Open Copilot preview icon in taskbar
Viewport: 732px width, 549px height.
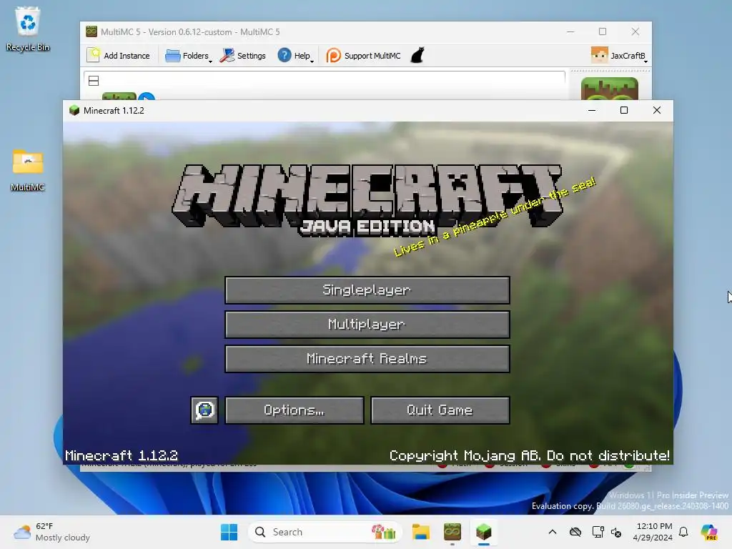709,532
